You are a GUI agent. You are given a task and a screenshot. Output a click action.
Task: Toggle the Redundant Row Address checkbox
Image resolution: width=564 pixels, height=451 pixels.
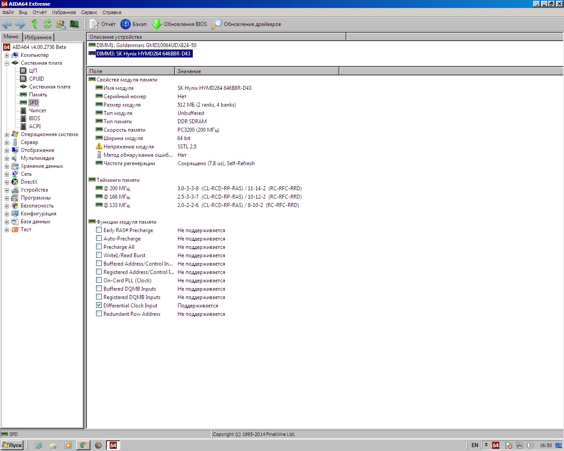tap(99, 314)
